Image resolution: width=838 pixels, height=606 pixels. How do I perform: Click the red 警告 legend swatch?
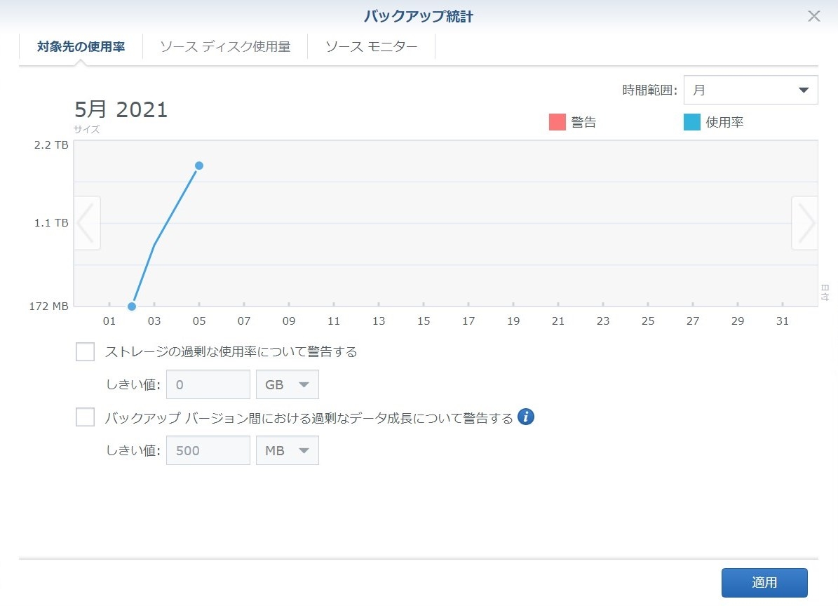557,123
